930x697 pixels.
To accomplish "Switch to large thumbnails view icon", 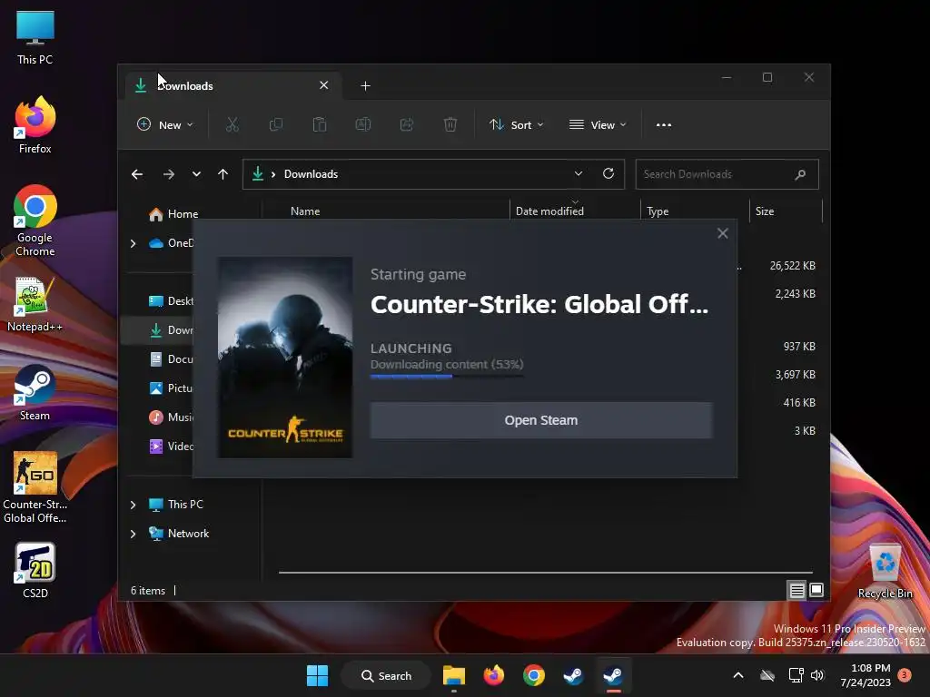I will click(x=816, y=590).
